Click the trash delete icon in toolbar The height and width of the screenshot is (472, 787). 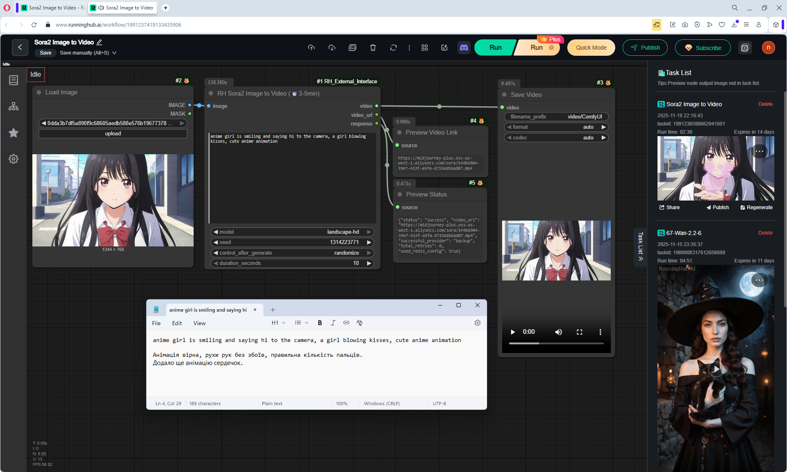(x=373, y=48)
